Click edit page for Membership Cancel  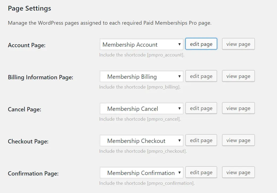(x=201, y=108)
